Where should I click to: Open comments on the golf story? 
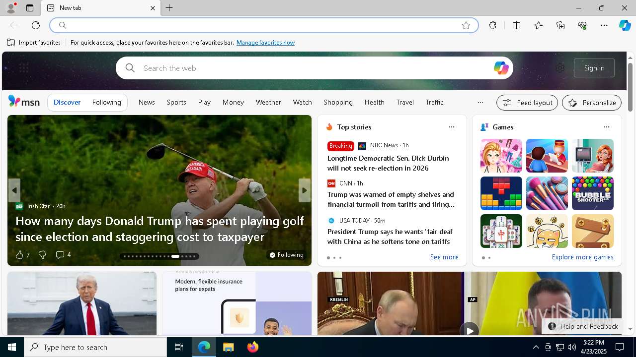[63, 255]
